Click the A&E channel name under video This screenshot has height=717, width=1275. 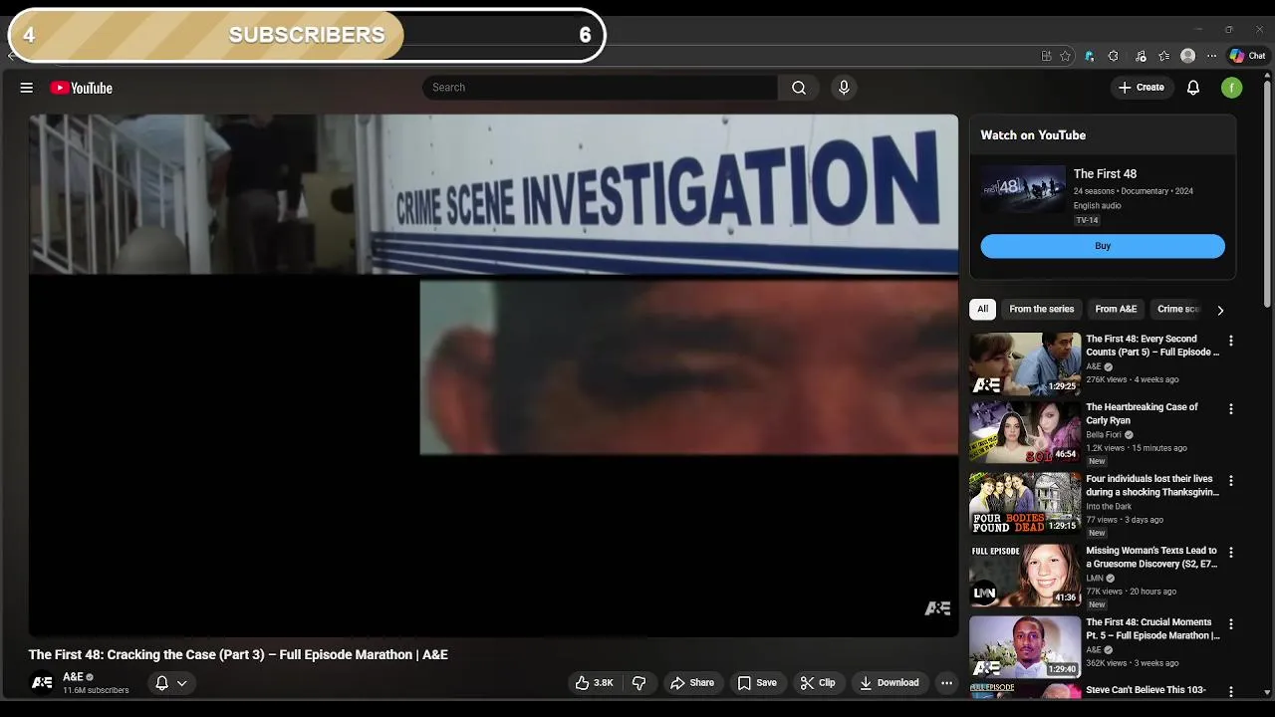click(73, 677)
